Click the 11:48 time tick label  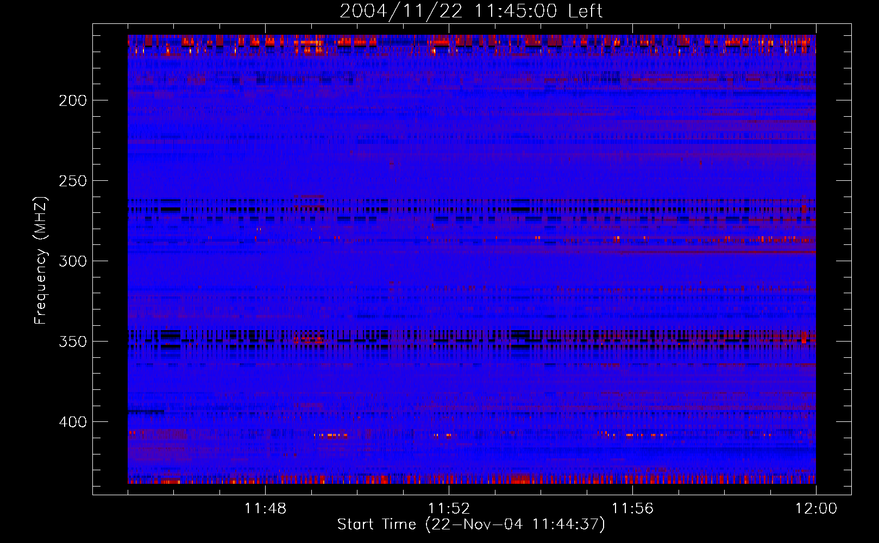click(265, 509)
